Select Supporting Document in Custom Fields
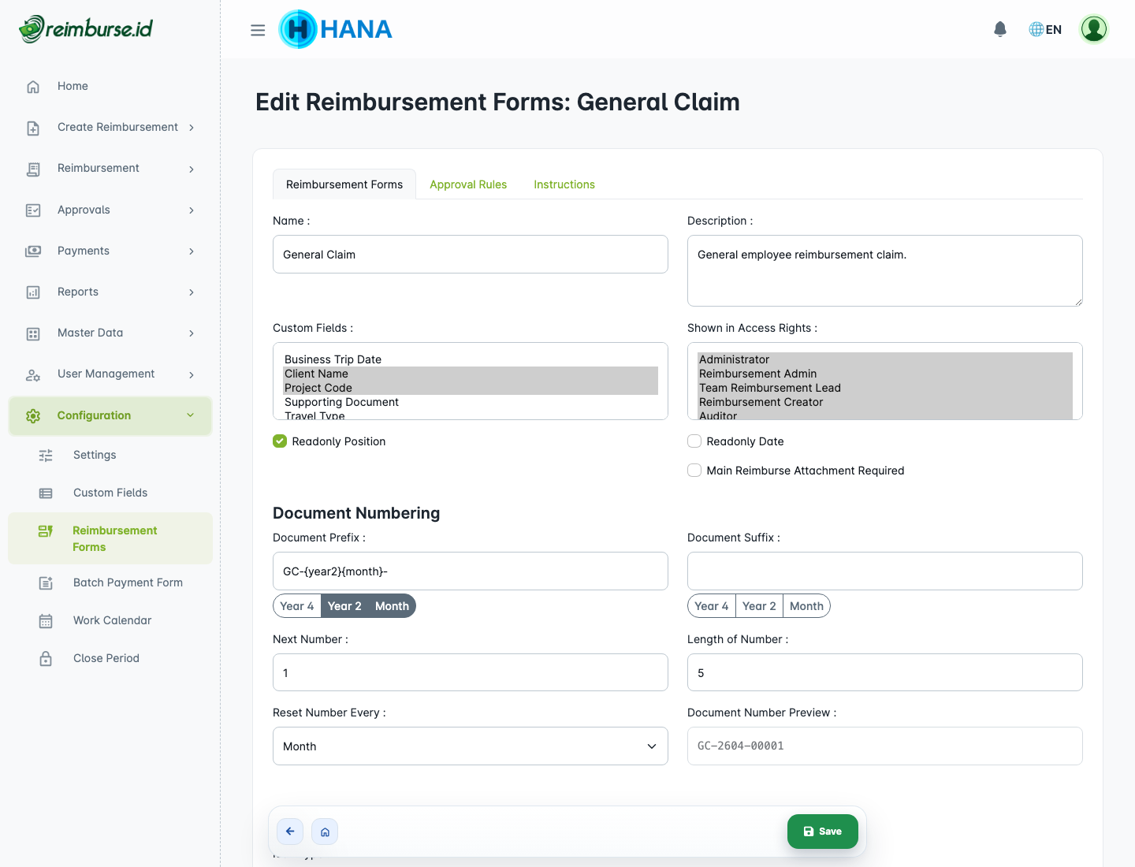This screenshot has height=867, width=1135. (x=341, y=402)
